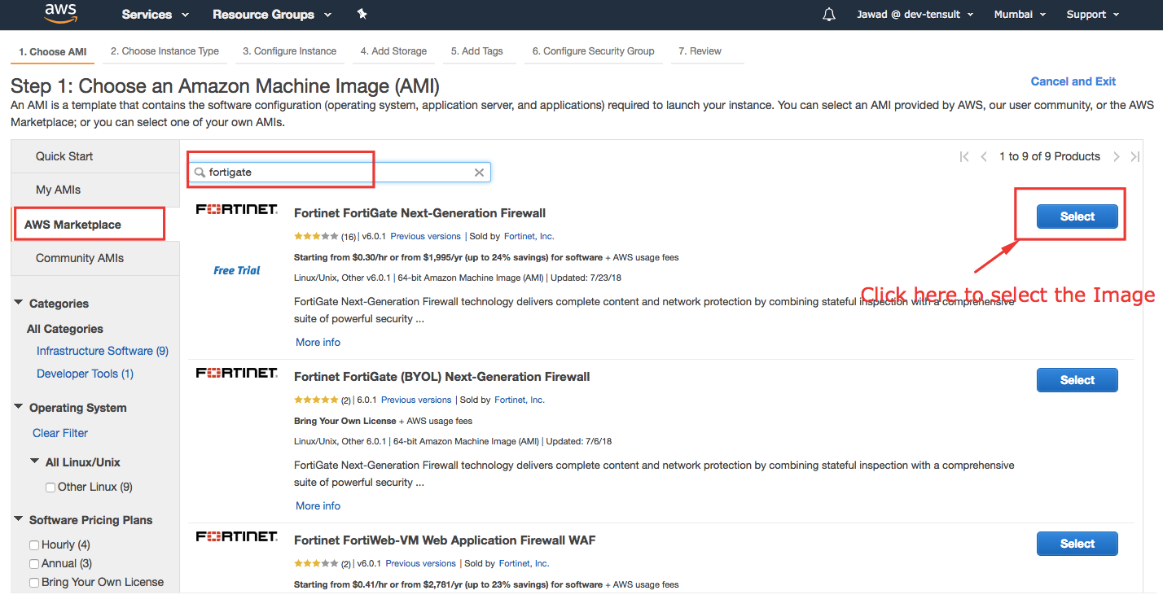
Task: Click the Cancel and Exit link
Action: [x=1073, y=81]
